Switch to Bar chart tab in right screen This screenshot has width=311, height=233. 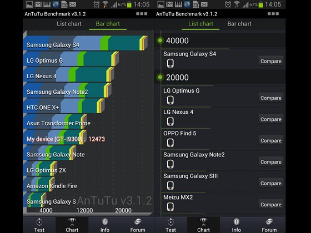point(239,24)
